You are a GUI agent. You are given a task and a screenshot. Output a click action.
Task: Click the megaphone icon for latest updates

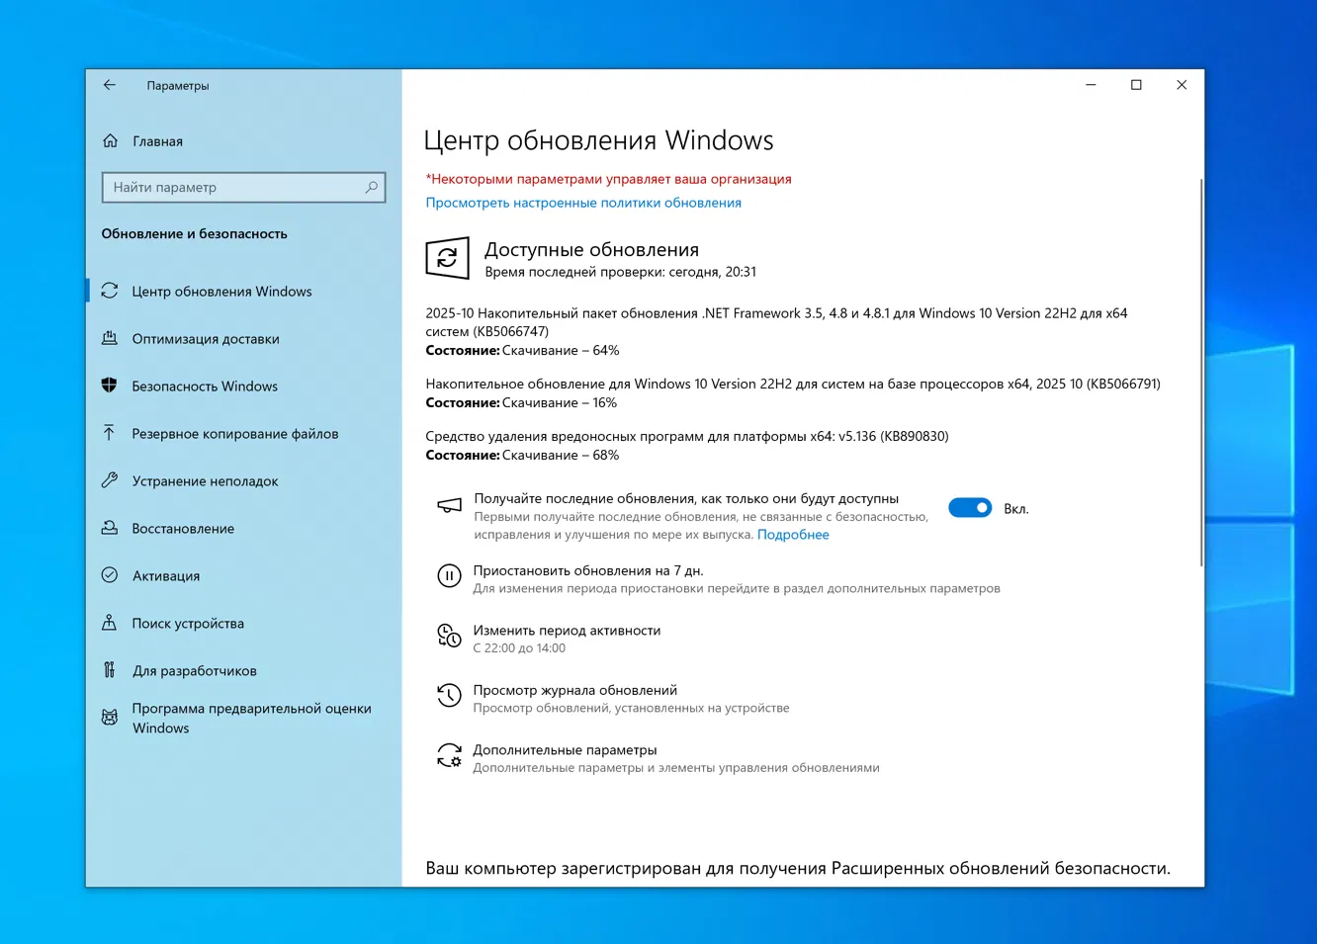pyautogui.click(x=449, y=506)
